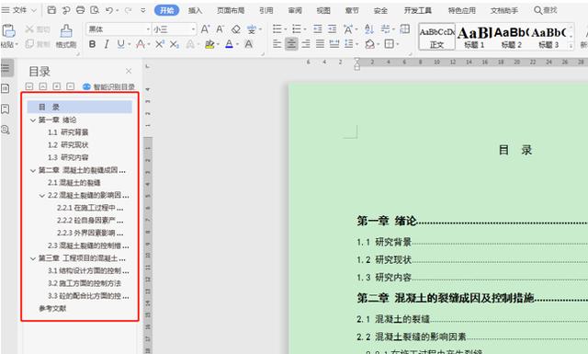Viewport: 588px width, 354px height.
Task: Click the decrease indent icon
Action: pyautogui.click(x=318, y=29)
